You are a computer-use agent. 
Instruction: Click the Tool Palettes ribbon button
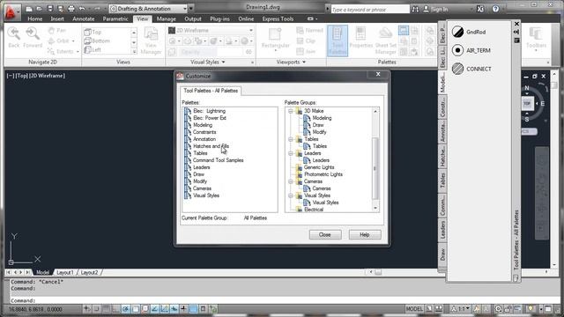[x=338, y=41]
